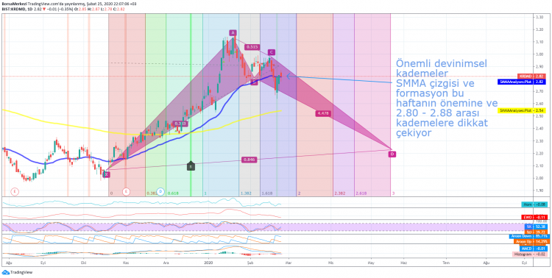This screenshot has width=552, height=278.
Task: Open the blue D dividend event marker
Action: [x=160, y=191]
